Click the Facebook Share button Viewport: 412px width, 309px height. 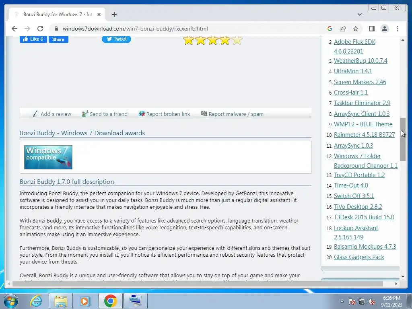(x=58, y=39)
